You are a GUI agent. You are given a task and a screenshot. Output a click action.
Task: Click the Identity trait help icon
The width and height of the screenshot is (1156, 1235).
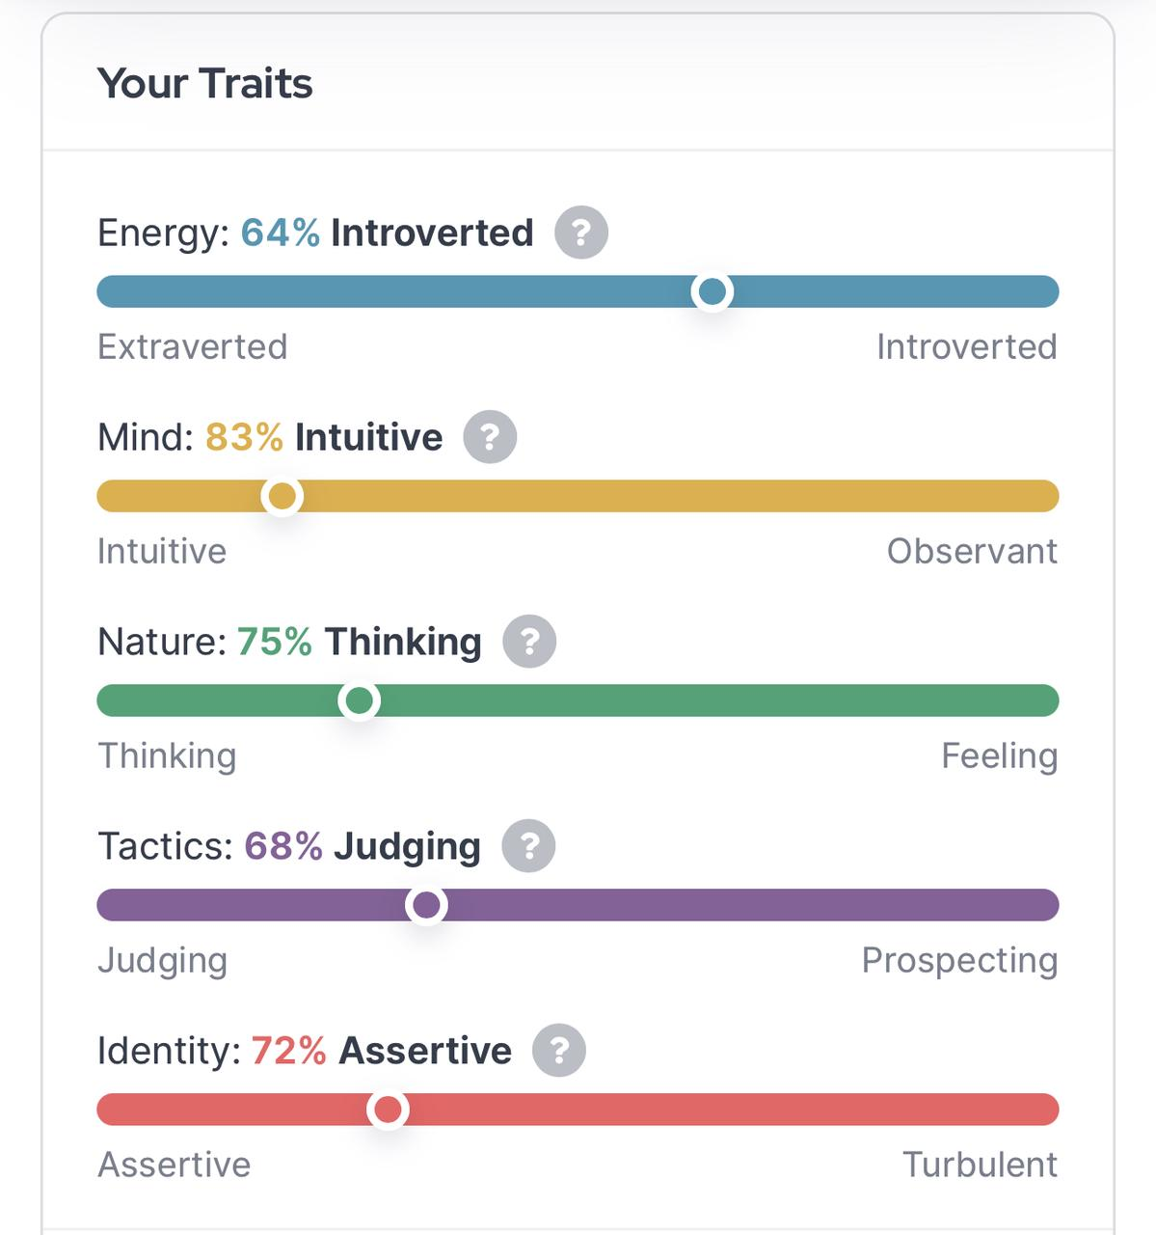(x=559, y=1050)
